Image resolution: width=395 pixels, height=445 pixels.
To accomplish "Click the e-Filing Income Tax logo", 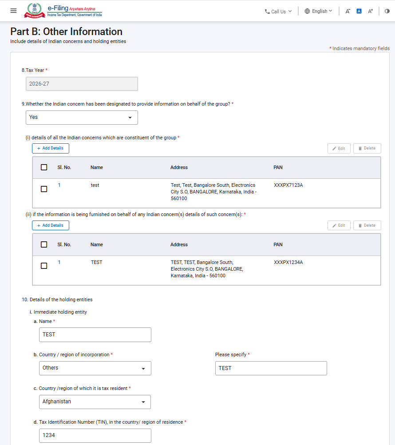I will click(x=63, y=11).
